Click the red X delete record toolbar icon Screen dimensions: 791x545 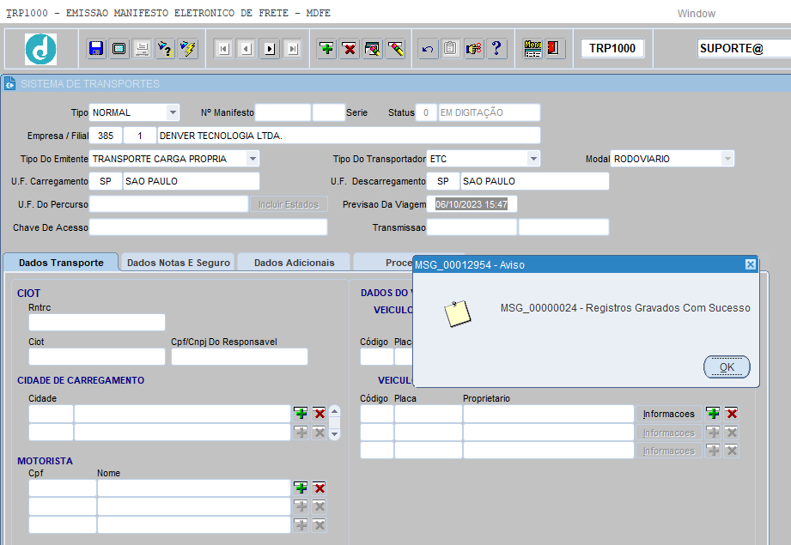tap(349, 49)
